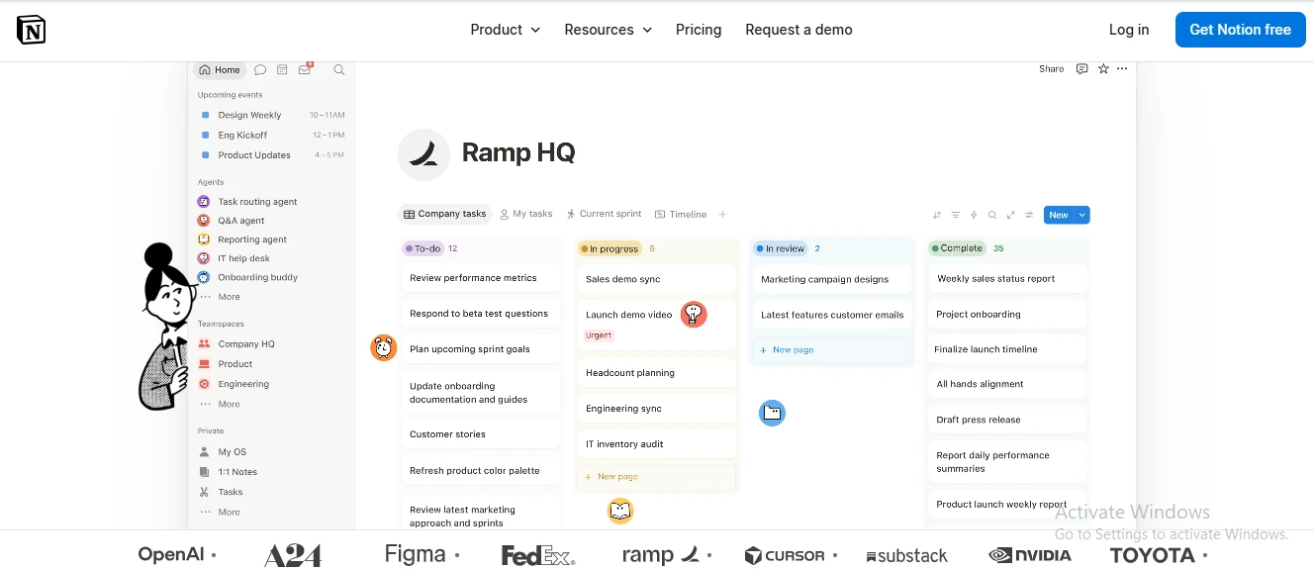Open the inbox icon with red badge
The width and height of the screenshot is (1314, 570).
305,69
